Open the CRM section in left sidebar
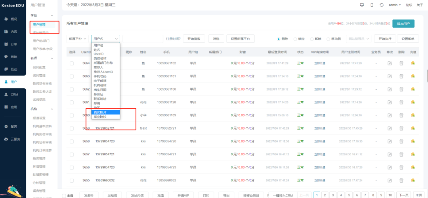The image size is (428, 198). [13, 94]
